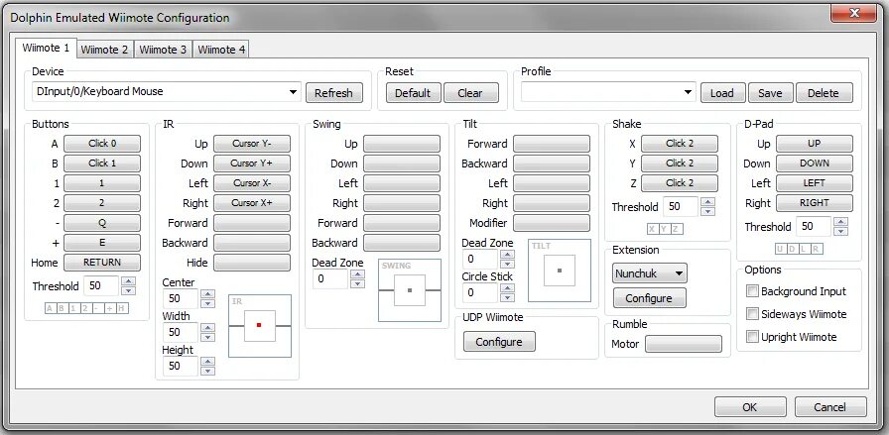Click the D-Pad Right mapping 'RIGHT'
Image resolution: width=889 pixels, height=435 pixels.
click(x=815, y=203)
